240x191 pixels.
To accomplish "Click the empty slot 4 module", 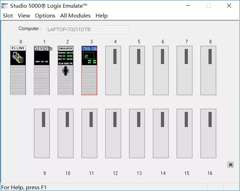I will [113, 70].
